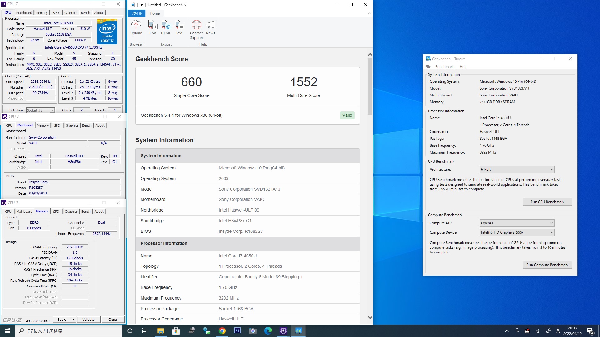Click the CPU-Z Tools button

click(62, 320)
